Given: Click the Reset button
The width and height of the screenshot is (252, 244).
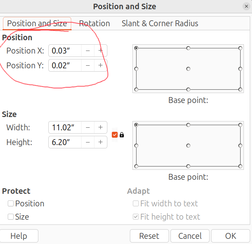Looking at the screenshot, I should pos(149,236).
